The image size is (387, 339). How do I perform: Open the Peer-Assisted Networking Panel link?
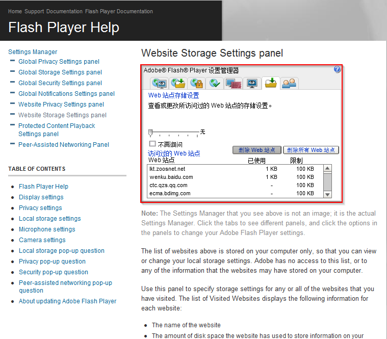pyautogui.click(x=63, y=145)
